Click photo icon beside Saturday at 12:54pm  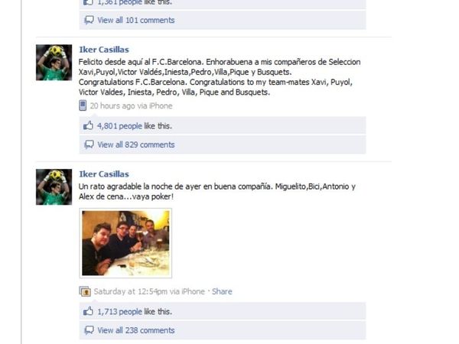[x=85, y=291]
